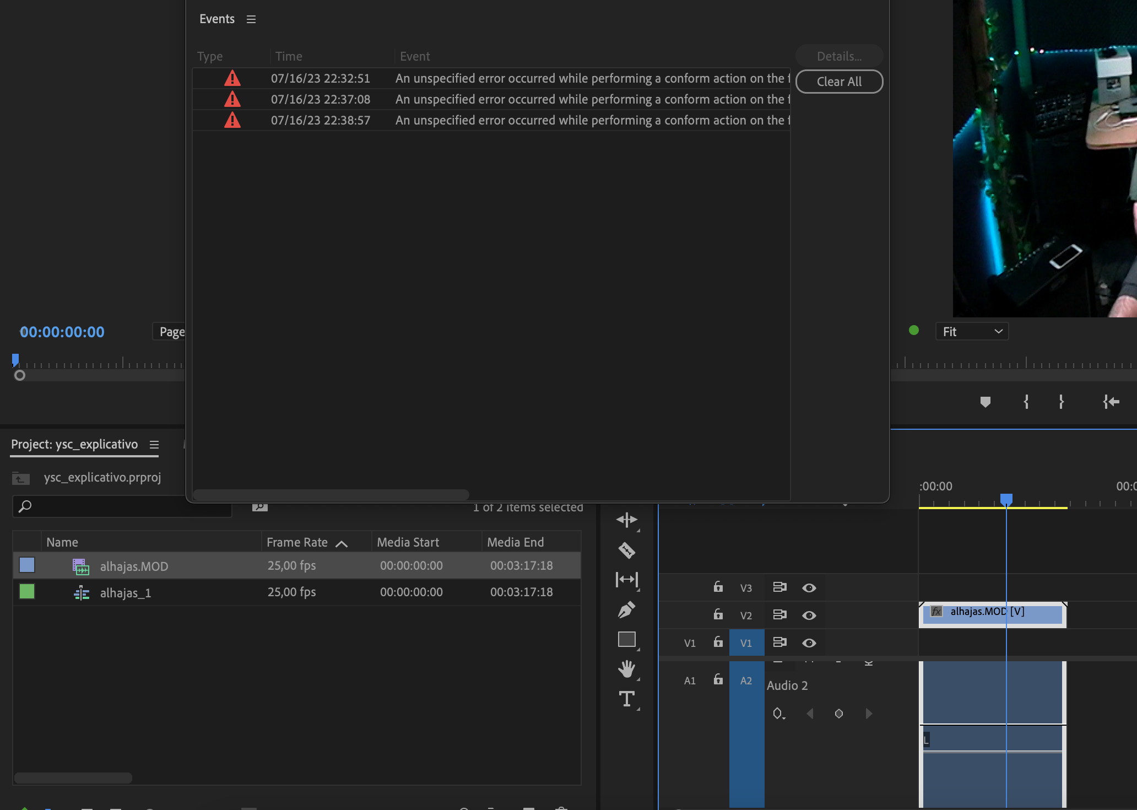Screen dimensions: 1137x810
Task: Toggle sync lock on the V3 track
Action: coord(779,587)
